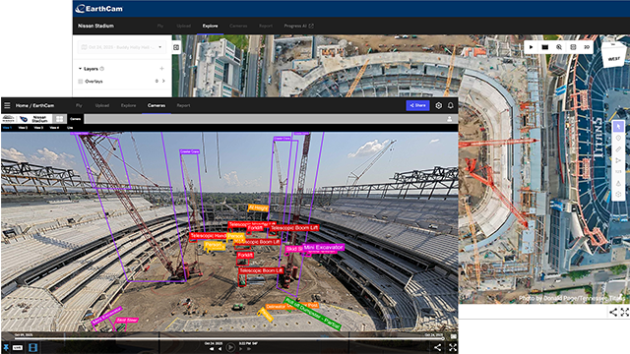
Task: Click the black rectangle icon in map toolbar
Action: (x=544, y=47)
